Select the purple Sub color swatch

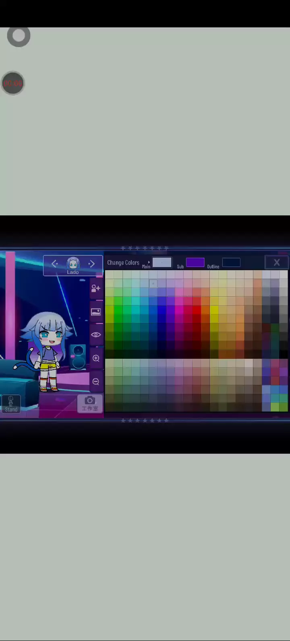pyautogui.click(x=195, y=263)
